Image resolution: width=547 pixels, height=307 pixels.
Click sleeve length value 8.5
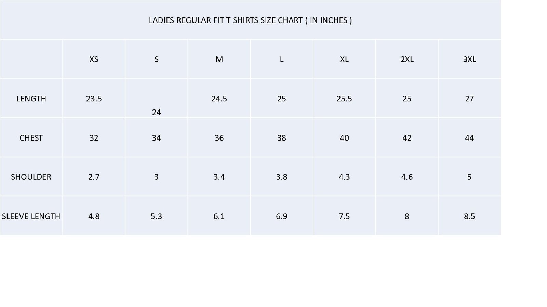pyautogui.click(x=469, y=216)
